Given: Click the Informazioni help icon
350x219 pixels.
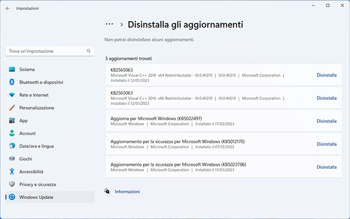Looking at the screenshot, I should (x=107, y=192).
